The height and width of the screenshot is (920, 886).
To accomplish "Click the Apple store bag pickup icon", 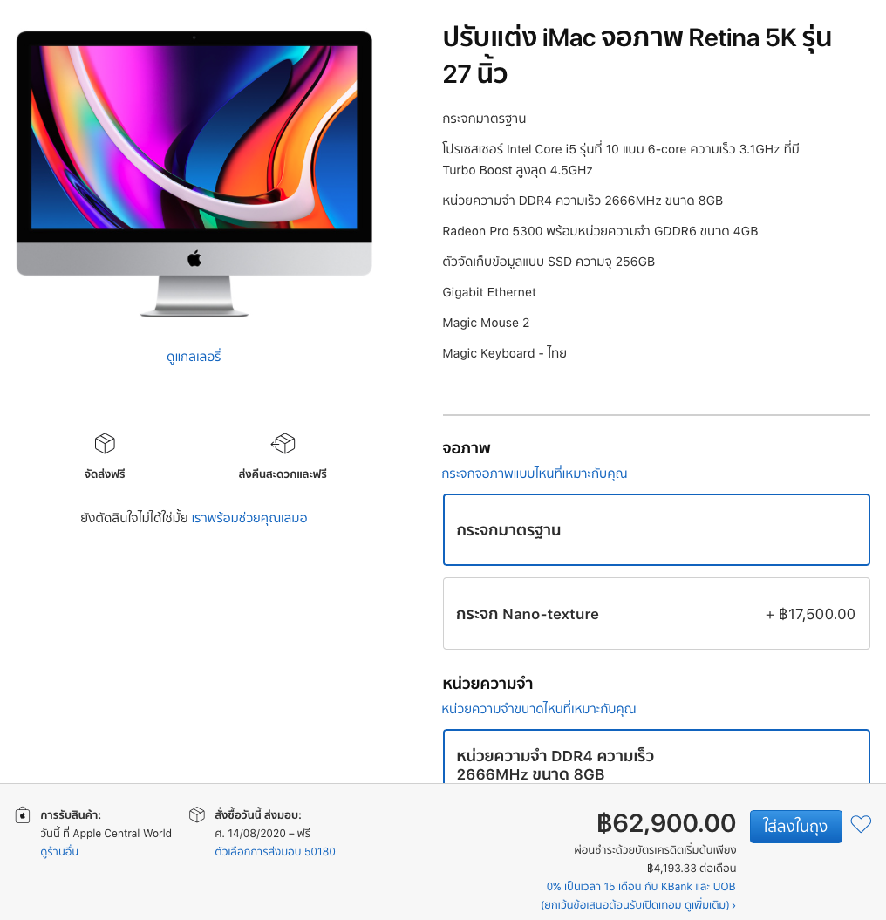I will (23, 815).
